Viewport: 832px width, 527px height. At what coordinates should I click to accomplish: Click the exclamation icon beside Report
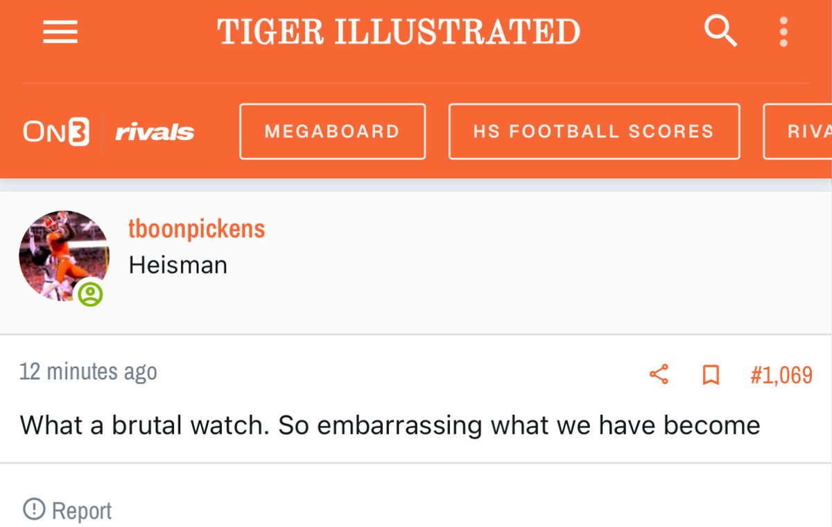tap(33, 510)
